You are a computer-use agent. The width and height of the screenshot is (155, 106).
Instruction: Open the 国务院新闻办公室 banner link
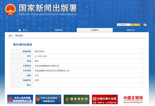[20, 99]
